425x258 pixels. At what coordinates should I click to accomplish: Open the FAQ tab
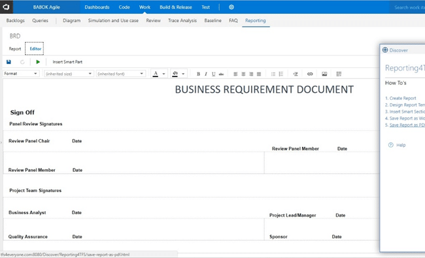point(233,21)
